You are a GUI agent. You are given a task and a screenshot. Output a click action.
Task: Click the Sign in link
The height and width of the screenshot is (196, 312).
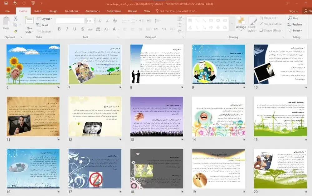pyautogui.click(x=294, y=11)
